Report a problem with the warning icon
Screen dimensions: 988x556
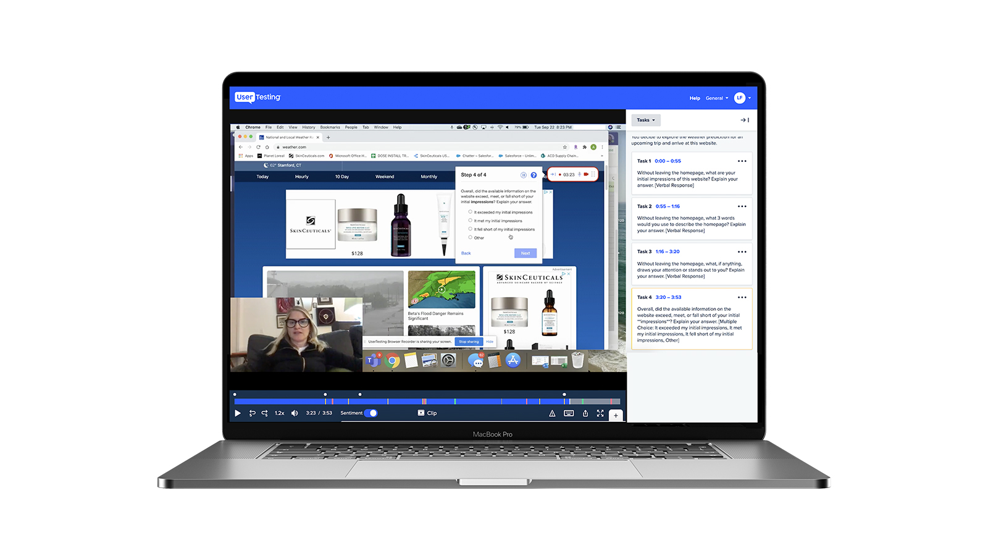pos(552,413)
